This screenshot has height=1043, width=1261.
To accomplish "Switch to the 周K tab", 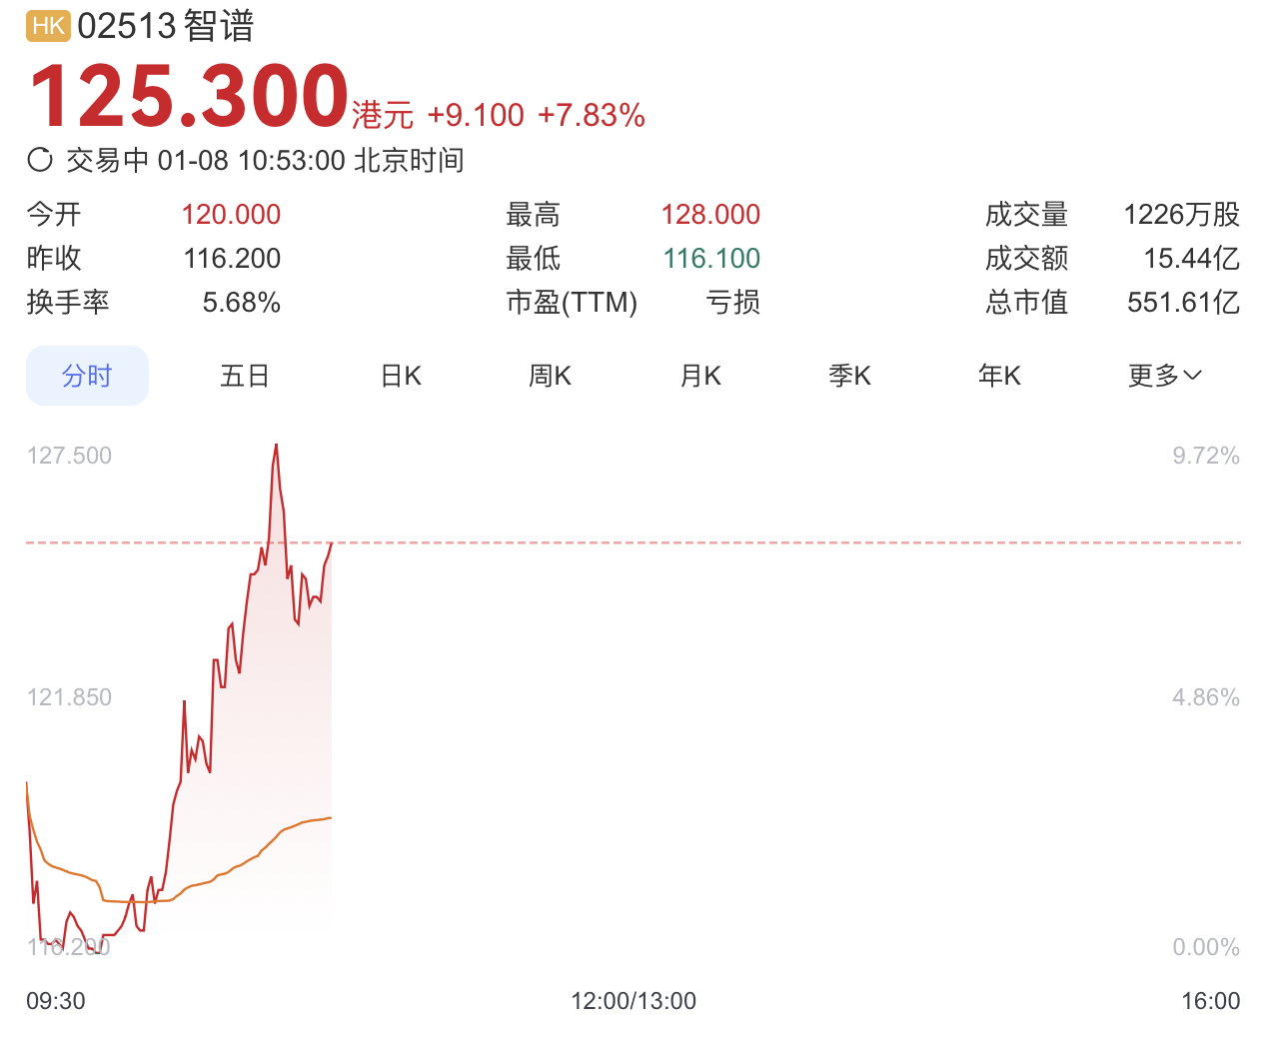I will pos(550,376).
